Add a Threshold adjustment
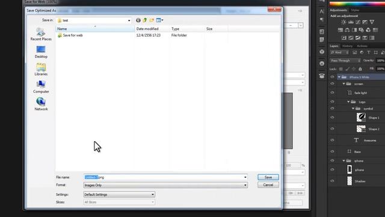This screenshot has width=385, height=217. click(x=358, y=38)
